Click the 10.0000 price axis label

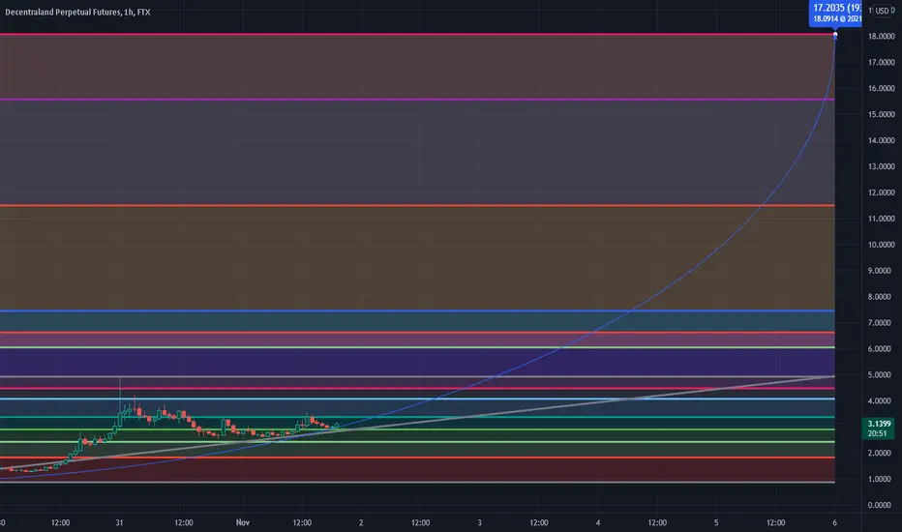(x=881, y=245)
